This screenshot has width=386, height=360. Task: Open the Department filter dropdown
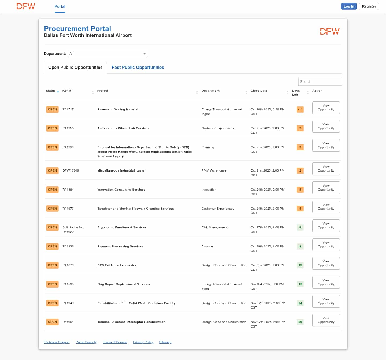coord(107,54)
